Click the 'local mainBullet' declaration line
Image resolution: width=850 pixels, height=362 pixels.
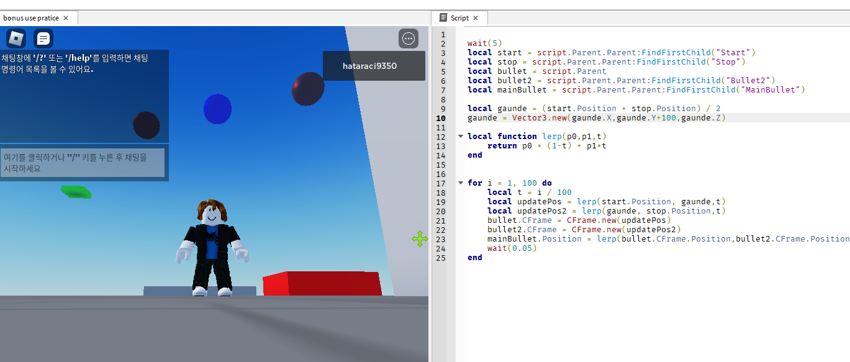(x=636, y=90)
